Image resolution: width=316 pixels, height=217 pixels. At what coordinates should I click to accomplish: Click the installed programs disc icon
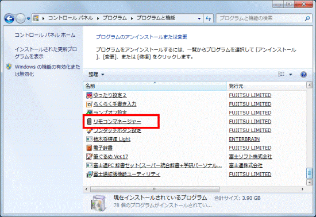[98, 203]
